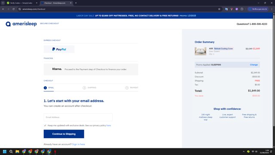The height and width of the screenshot is (155, 275).
Task: Click '100 night mattress sleep trial' text
Action: coord(205,117)
